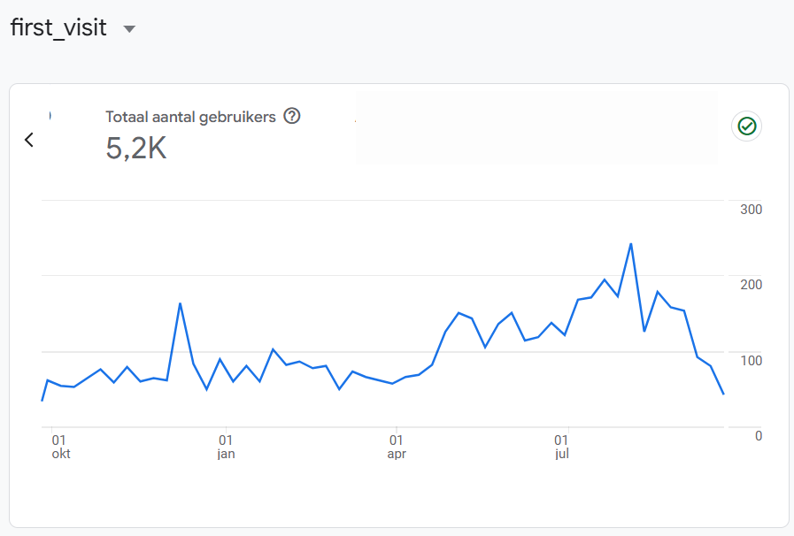
Task: Click the December spike on the line chart
Action: click(x=180, y=303)
